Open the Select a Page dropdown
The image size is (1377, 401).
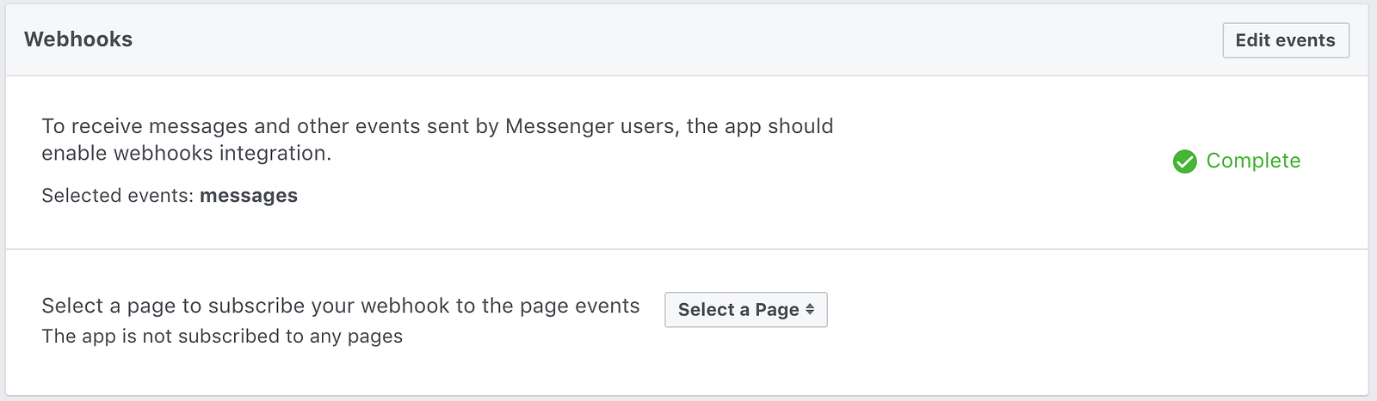pyautogui.click(x=745, y=310)
